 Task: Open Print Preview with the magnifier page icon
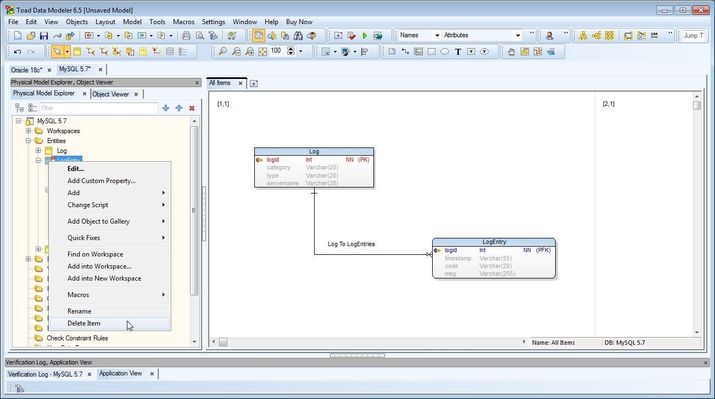pos(200,36)
